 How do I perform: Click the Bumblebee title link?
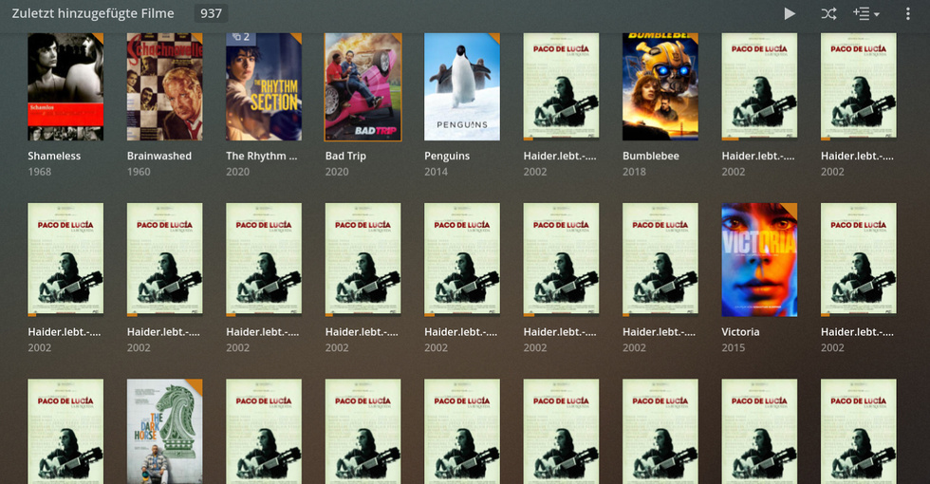651,156
